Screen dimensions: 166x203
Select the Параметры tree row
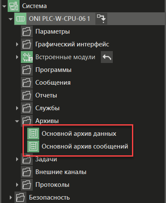[52, 31]
